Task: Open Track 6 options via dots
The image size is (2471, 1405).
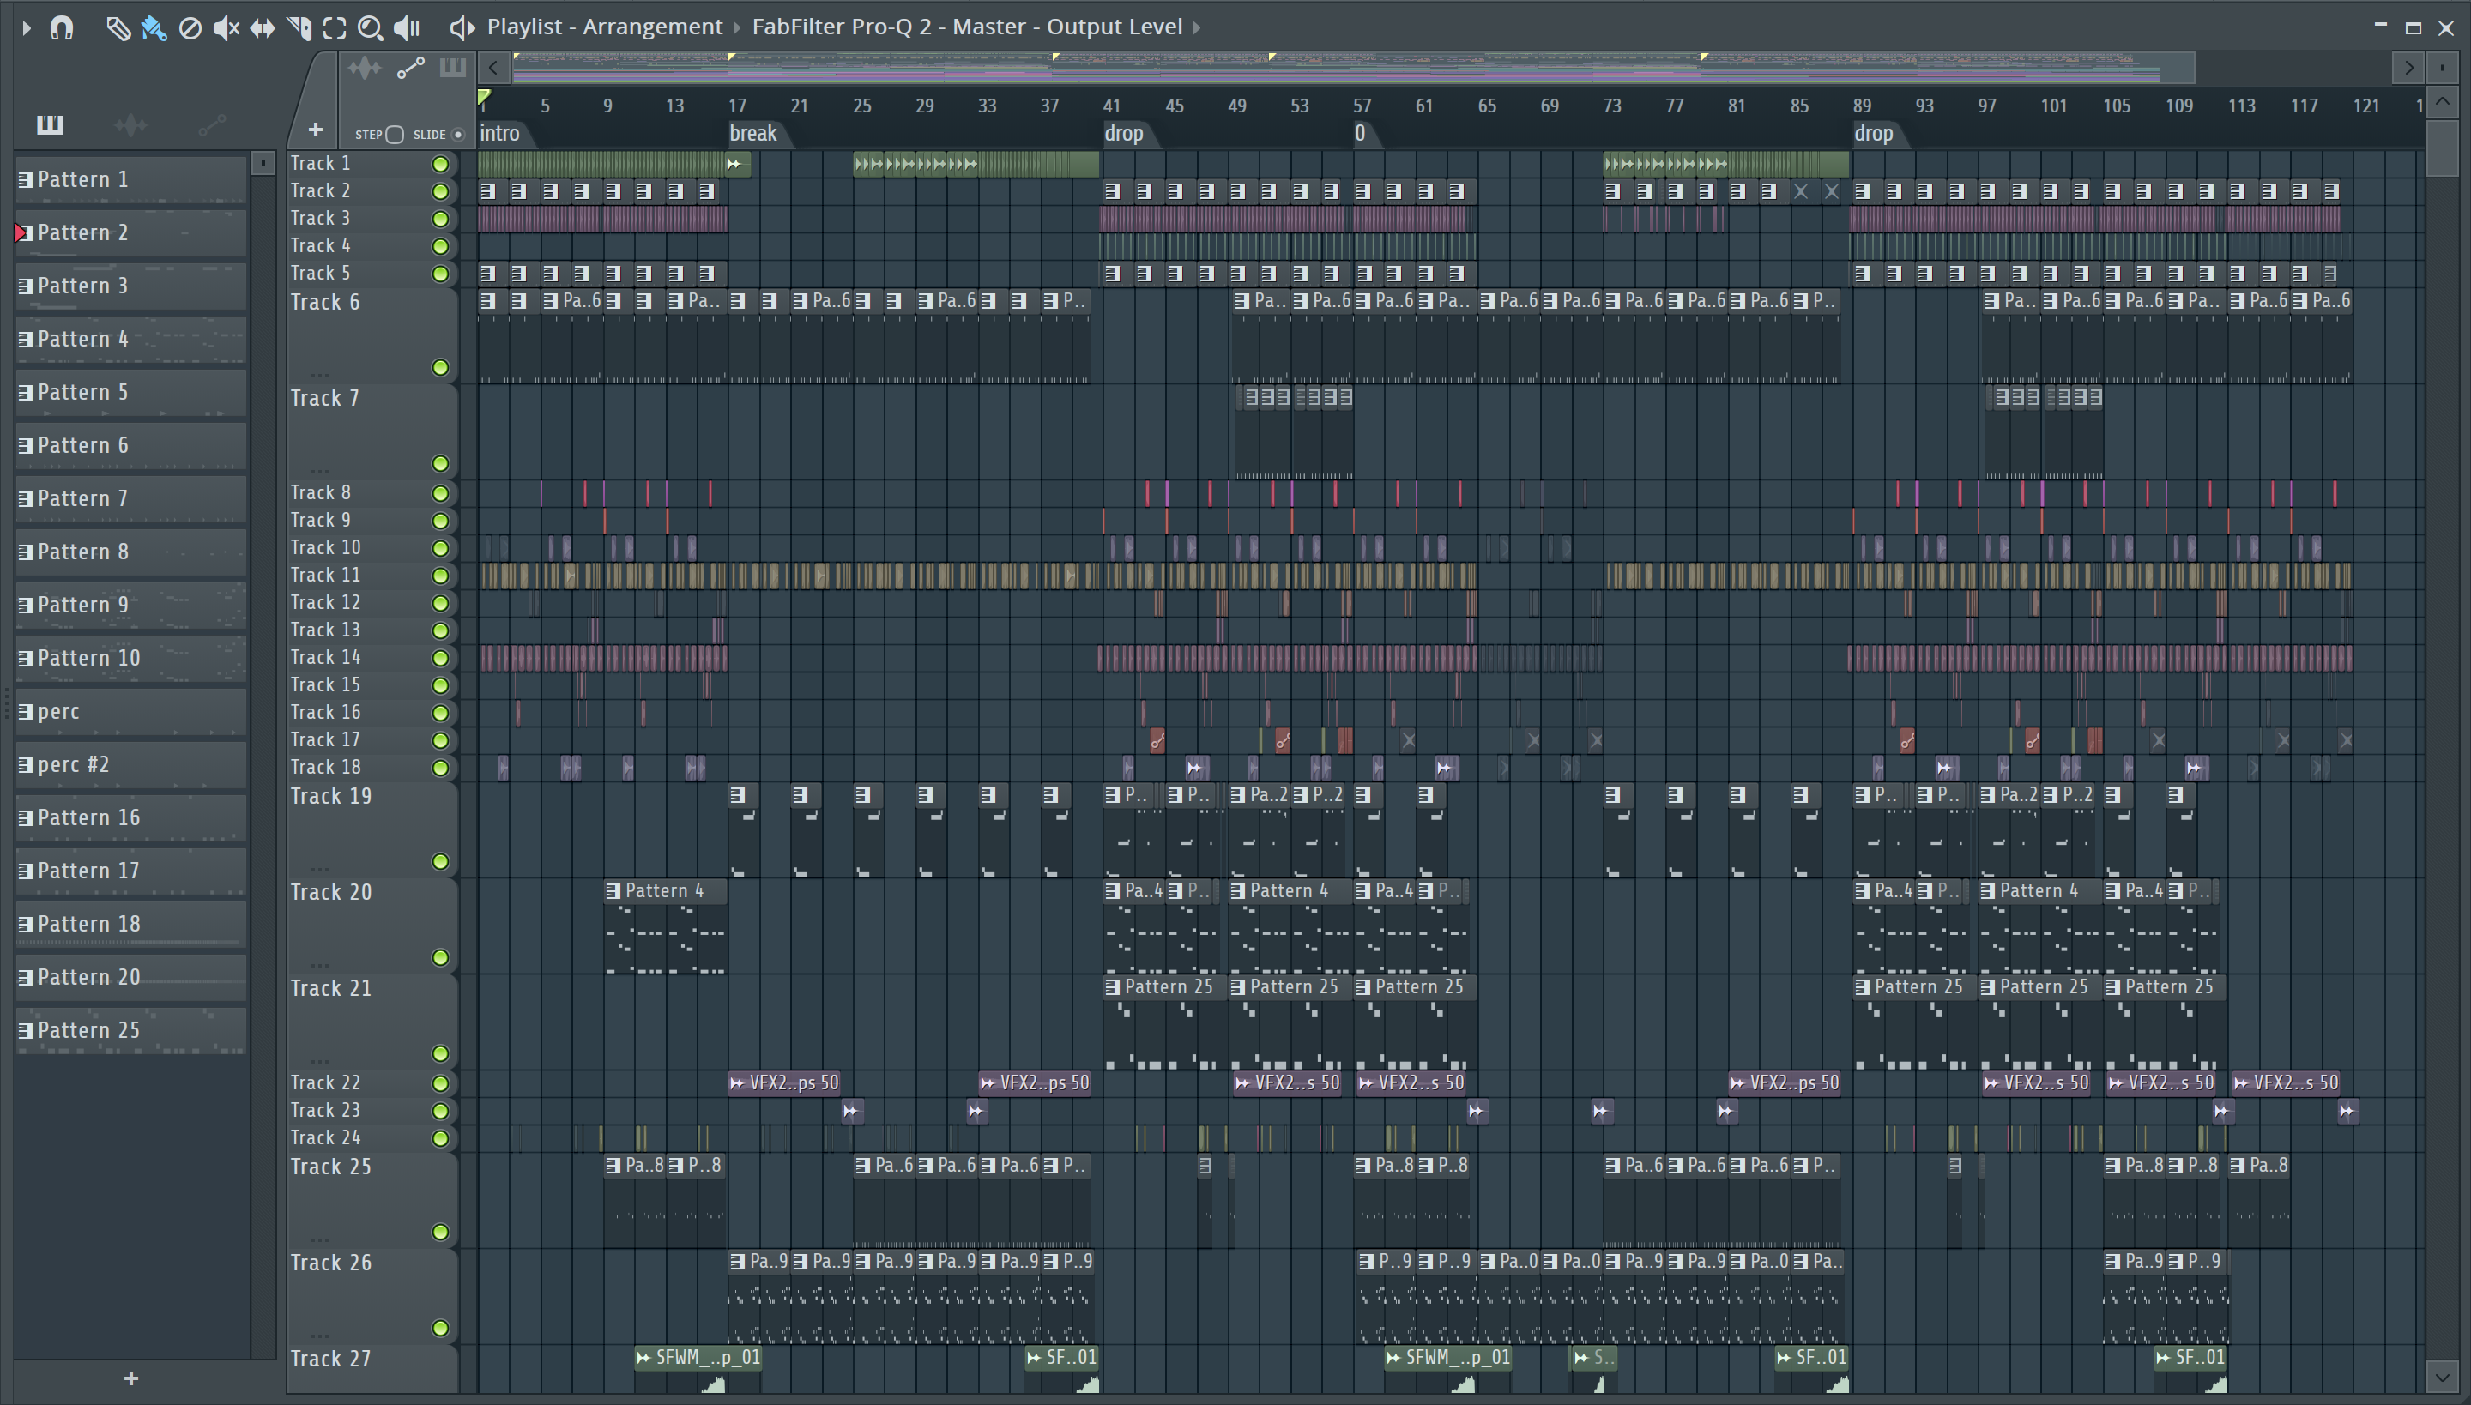Action: pyautogui.click(x=319, y=376)
